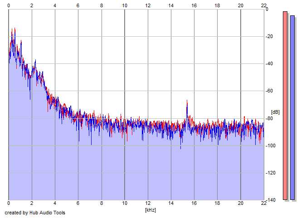
Task: Click the -80 dB axis value
Action: 269,118
